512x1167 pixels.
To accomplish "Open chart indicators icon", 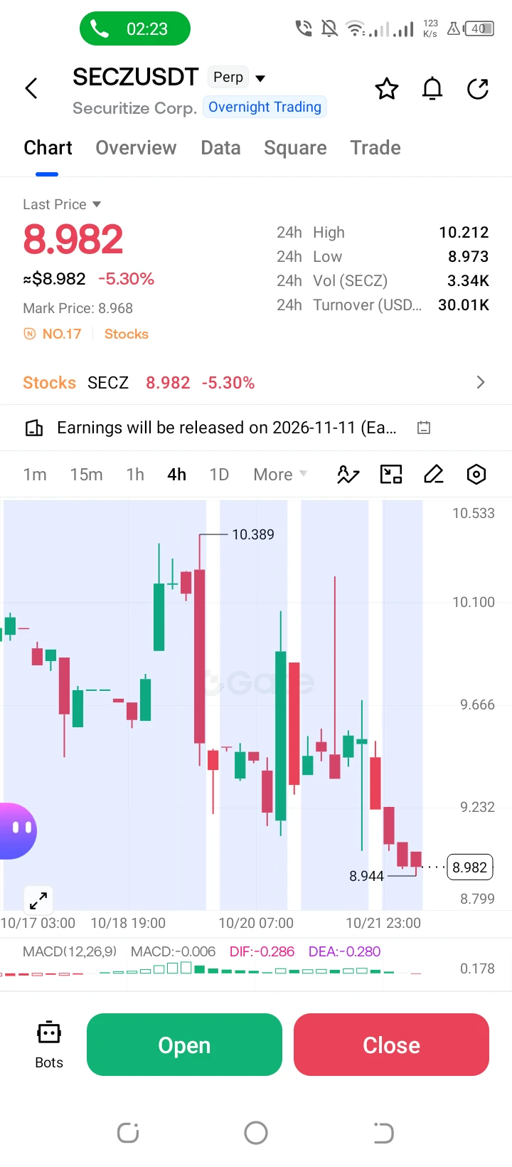I will click(348, 475).
